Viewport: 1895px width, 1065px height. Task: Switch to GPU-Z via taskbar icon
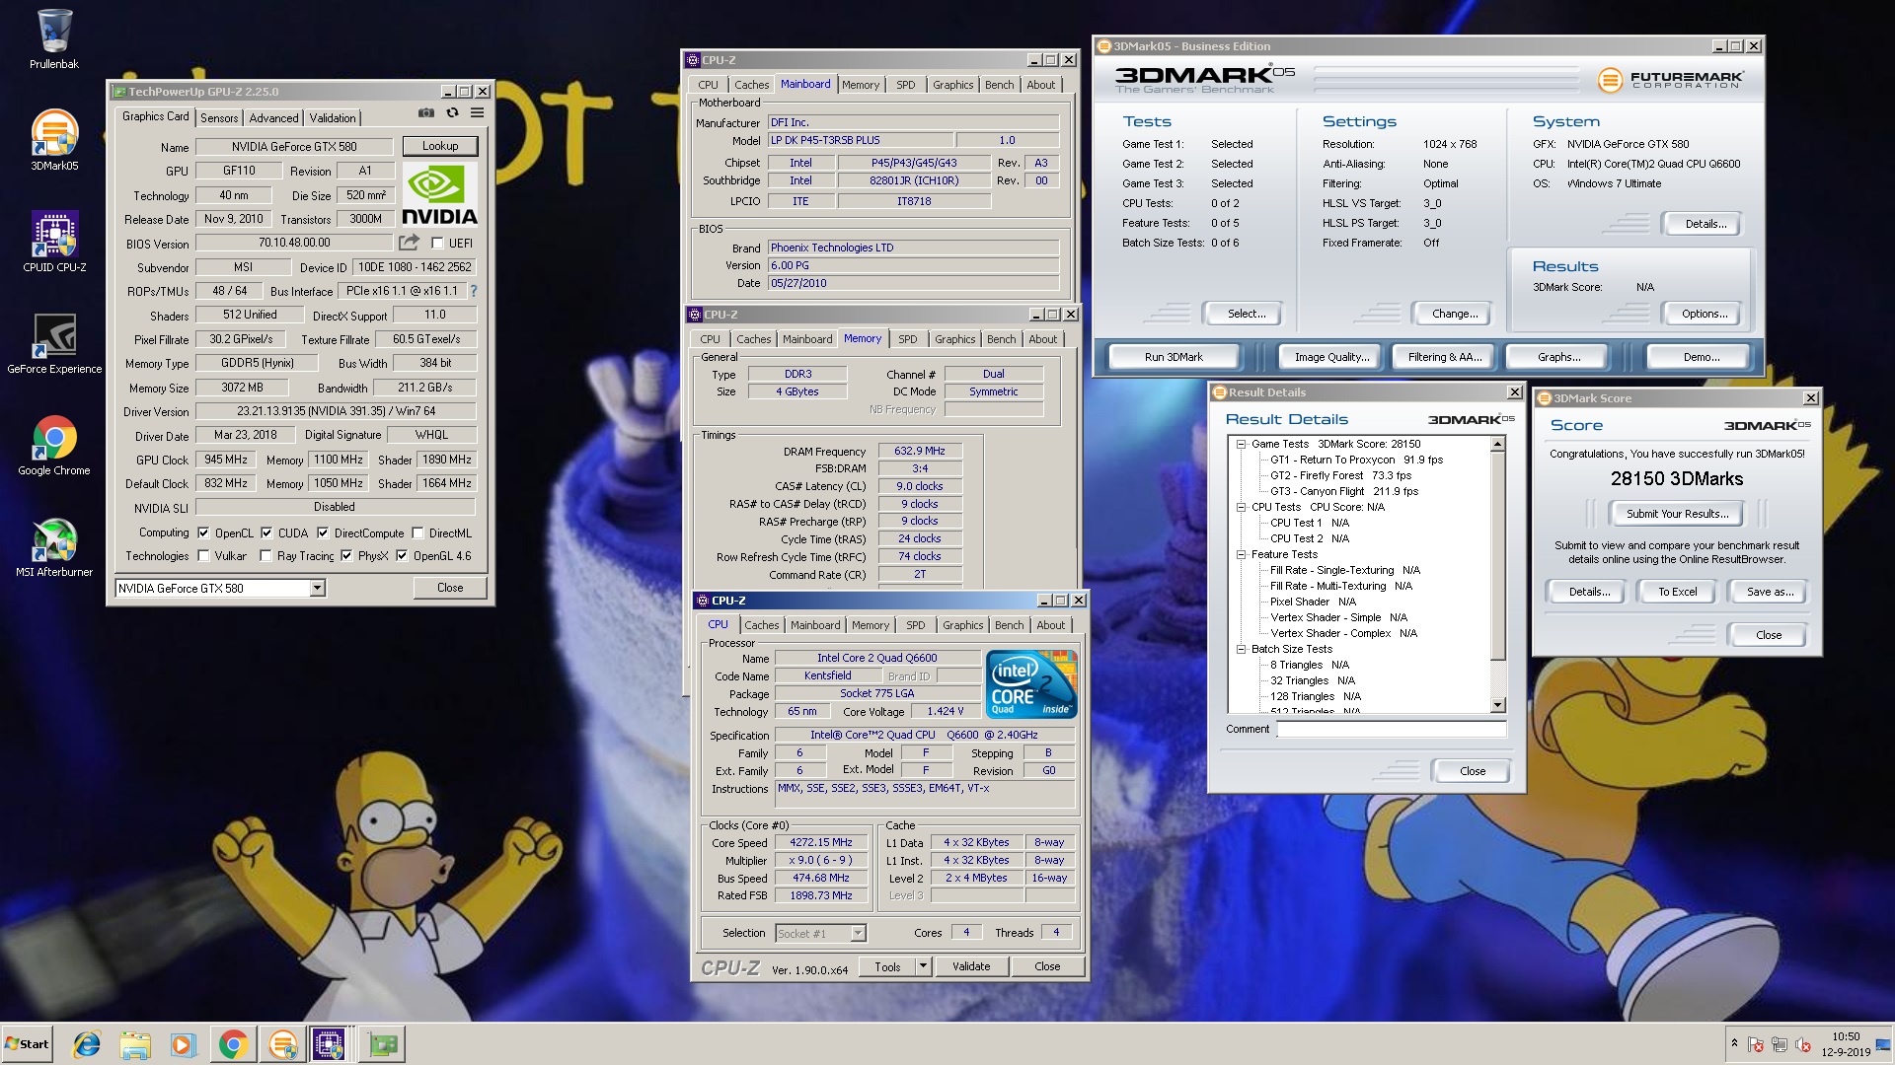pyautogui.click(x=382, y=1044)
